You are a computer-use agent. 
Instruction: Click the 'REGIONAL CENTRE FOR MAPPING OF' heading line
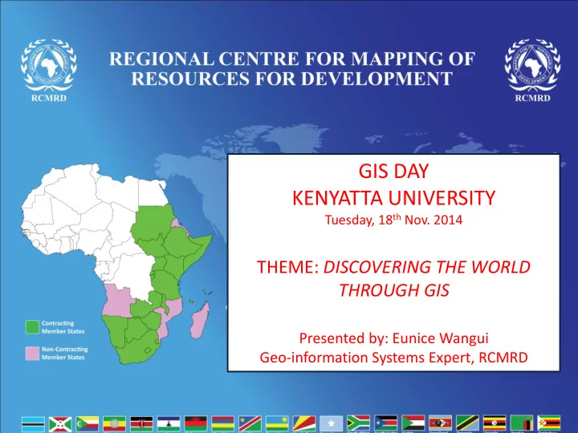292,59
